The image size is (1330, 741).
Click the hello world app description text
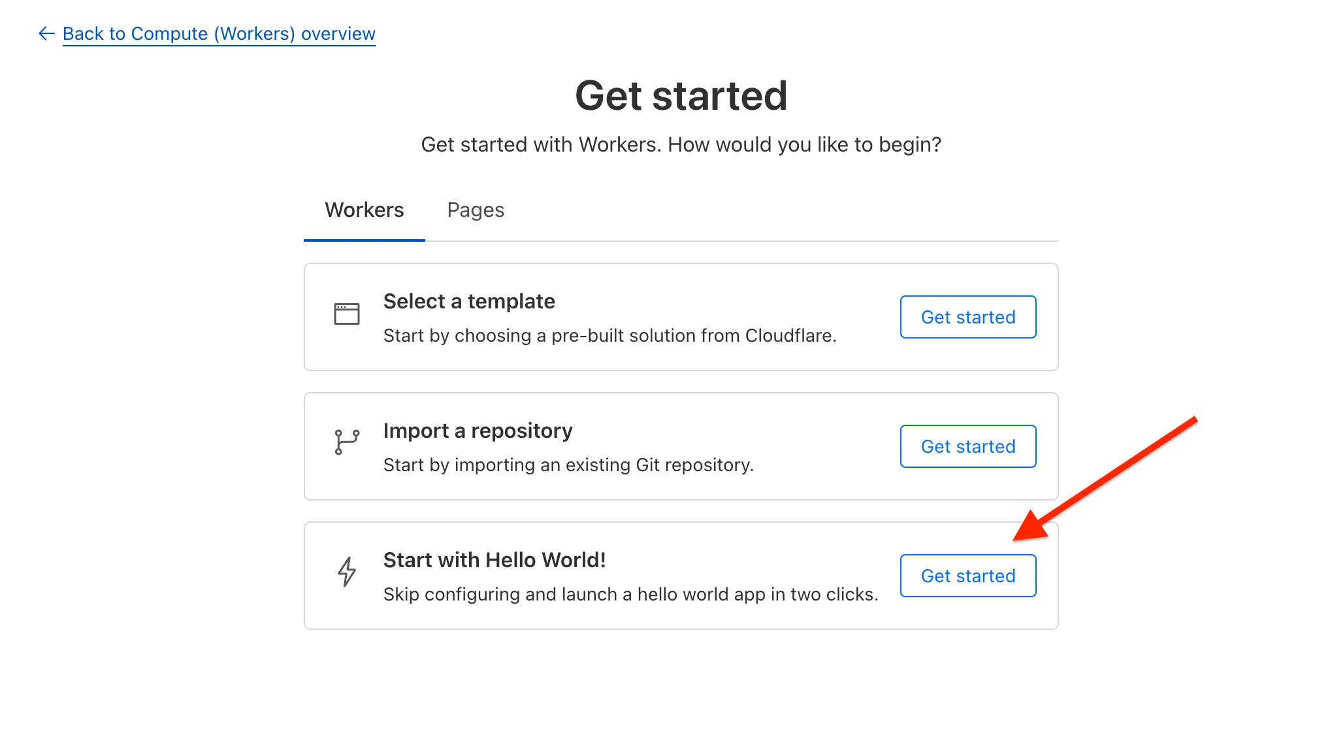point(630,594)
